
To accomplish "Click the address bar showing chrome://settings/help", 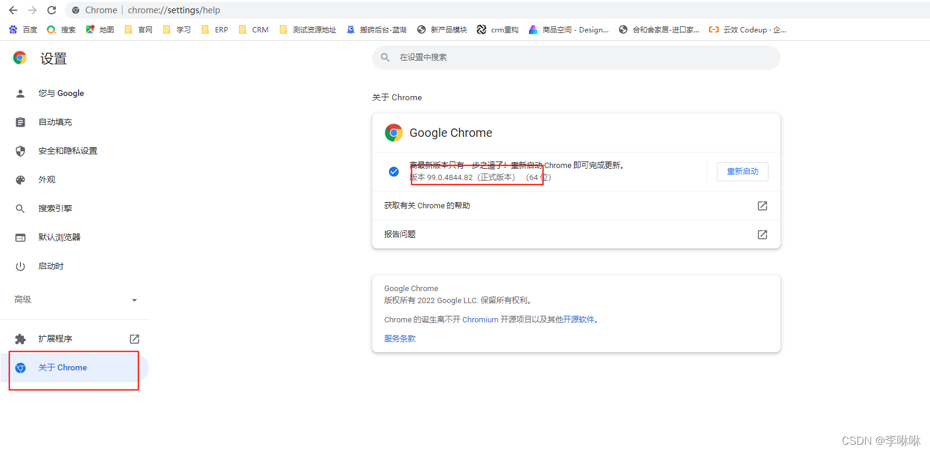I will coord(497,10).
